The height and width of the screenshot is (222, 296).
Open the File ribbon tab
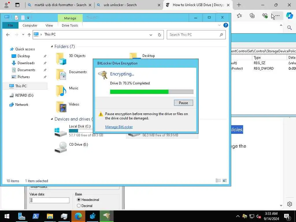point(10,25)
